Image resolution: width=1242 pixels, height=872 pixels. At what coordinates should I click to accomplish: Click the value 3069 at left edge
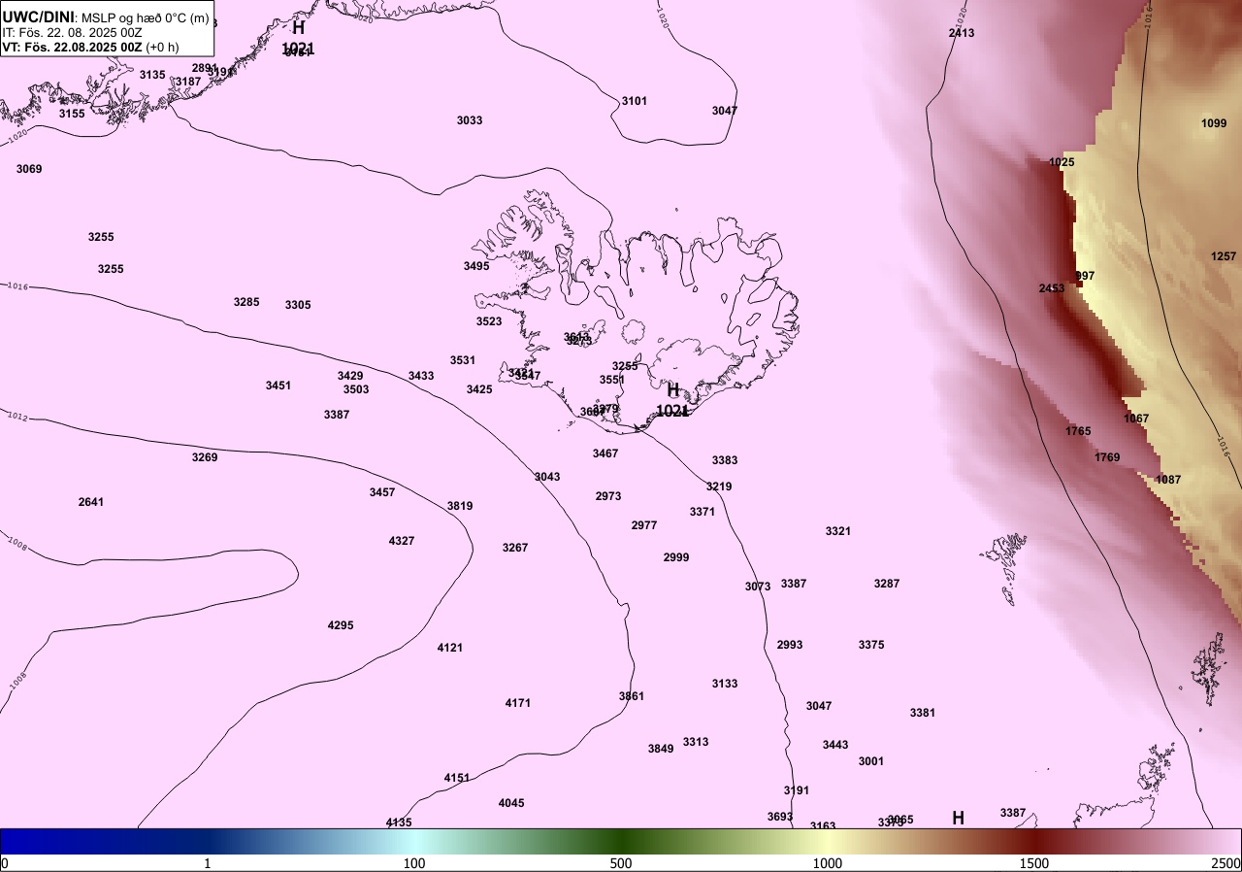(29, 169)
